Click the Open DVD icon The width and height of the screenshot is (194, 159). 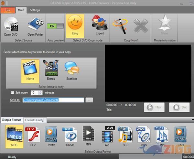tap(11, 25)
